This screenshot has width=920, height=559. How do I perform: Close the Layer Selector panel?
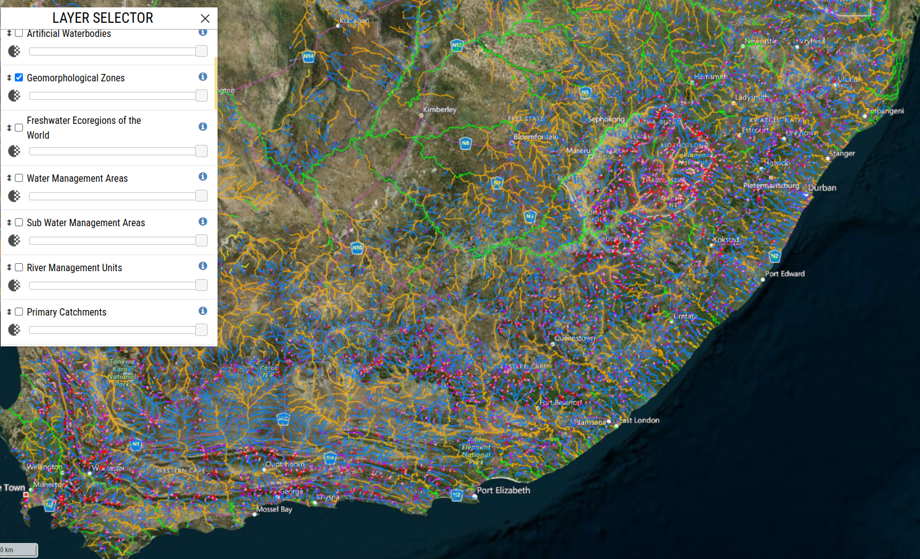point(205,18)
